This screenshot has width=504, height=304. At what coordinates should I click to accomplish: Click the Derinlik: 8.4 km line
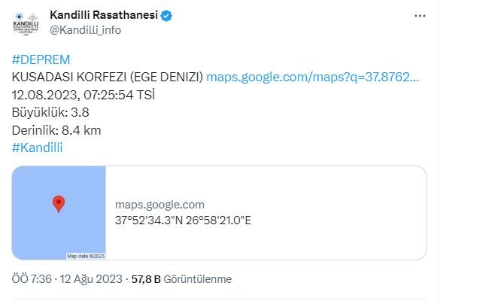coord(56,130)
